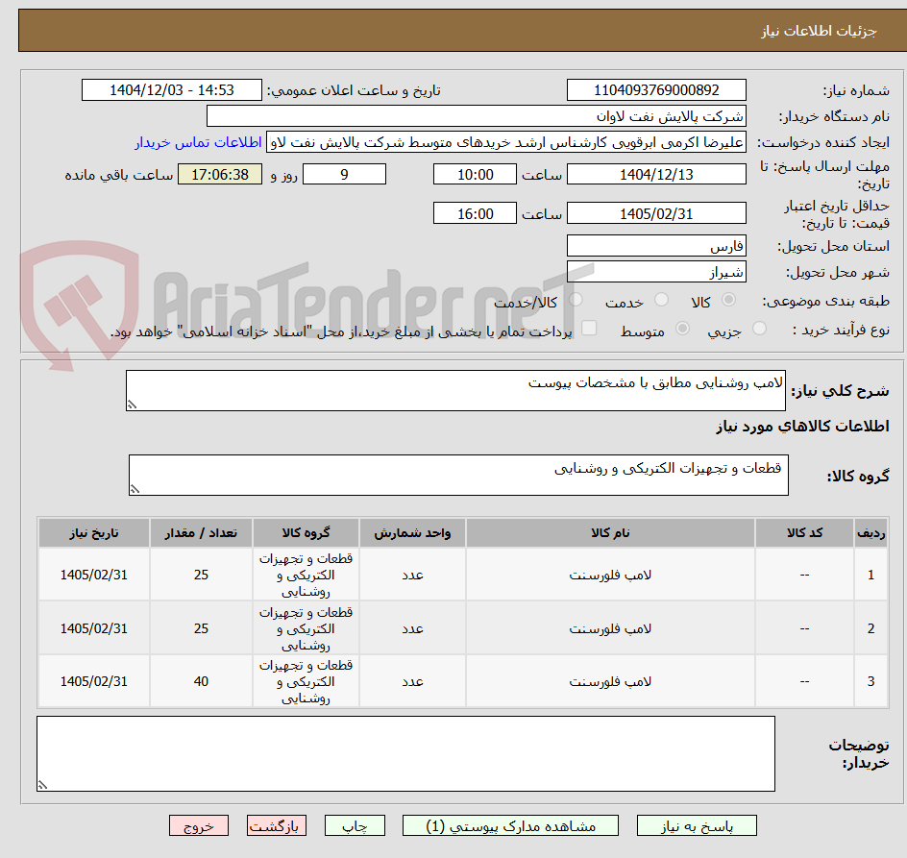The image size is (907, 858).
Task: Click the چاپ print button
Action: pyautogui.click(x=355, y=825)
